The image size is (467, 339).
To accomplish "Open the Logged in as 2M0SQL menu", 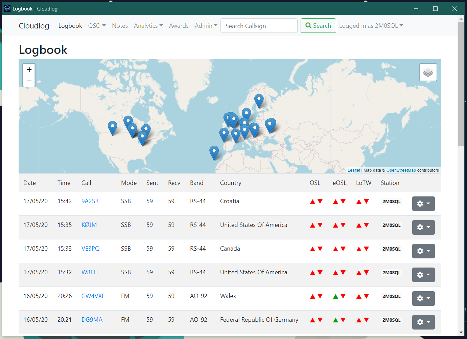I will point(371,26).
